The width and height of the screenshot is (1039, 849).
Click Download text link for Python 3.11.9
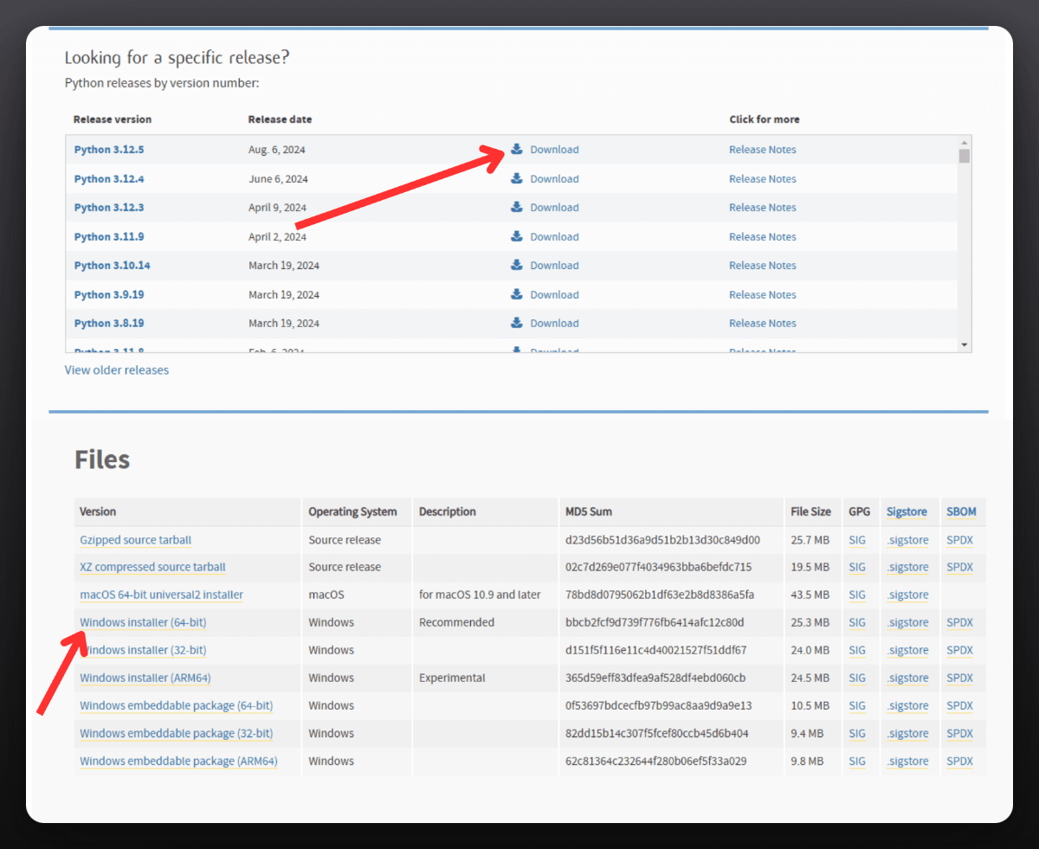554,237
